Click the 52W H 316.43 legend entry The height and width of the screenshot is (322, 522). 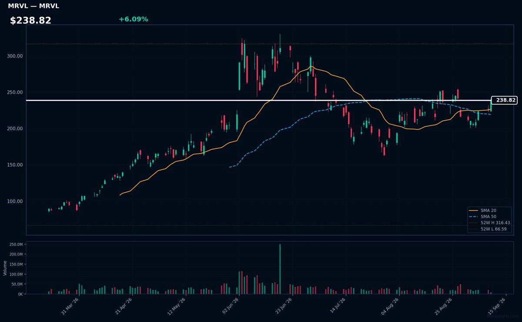490,223
